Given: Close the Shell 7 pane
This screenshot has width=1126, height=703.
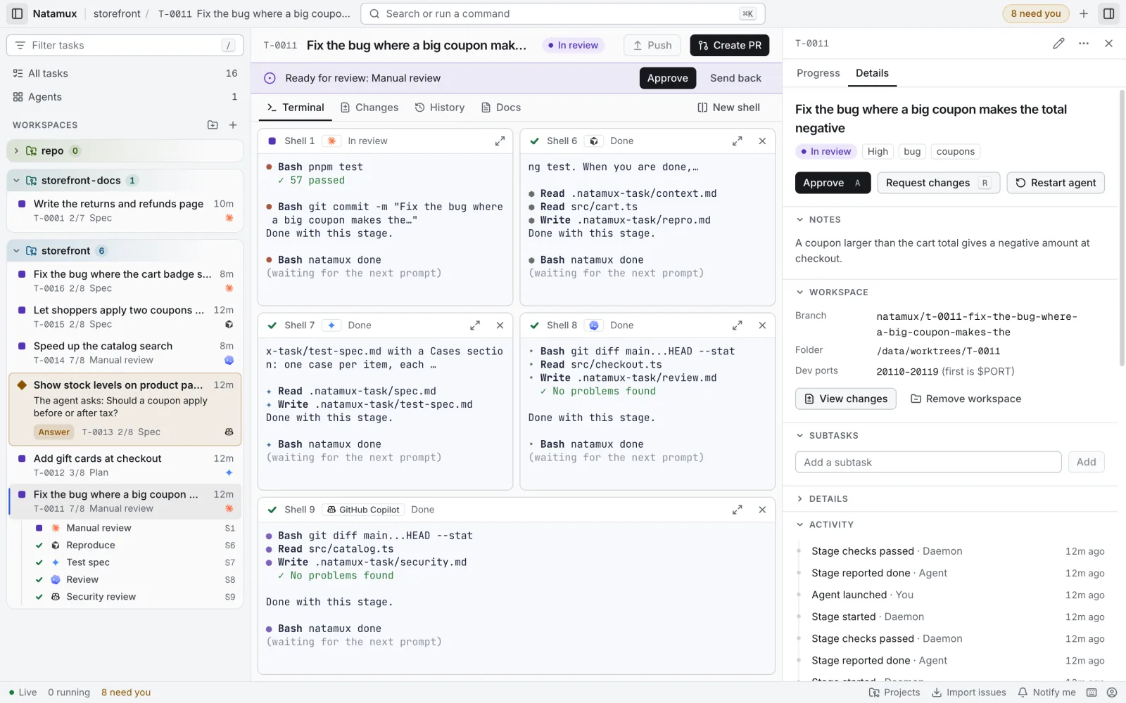Looking at the screenshot, I should click(x=500, y=325).
